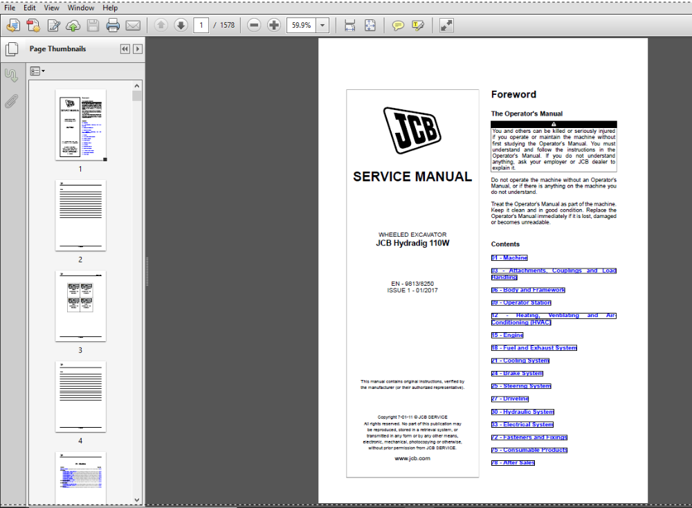Select the highlight text tool
Viewport: 692px width, 508px height.
point(417,26)
